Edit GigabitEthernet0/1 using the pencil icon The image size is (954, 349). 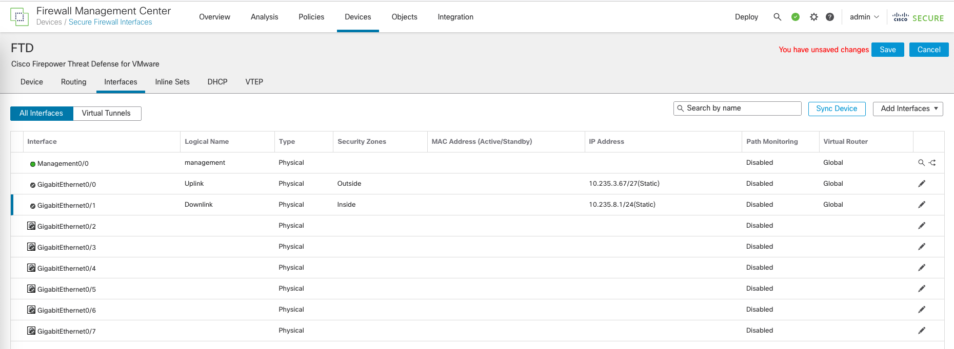coord(922,205)
